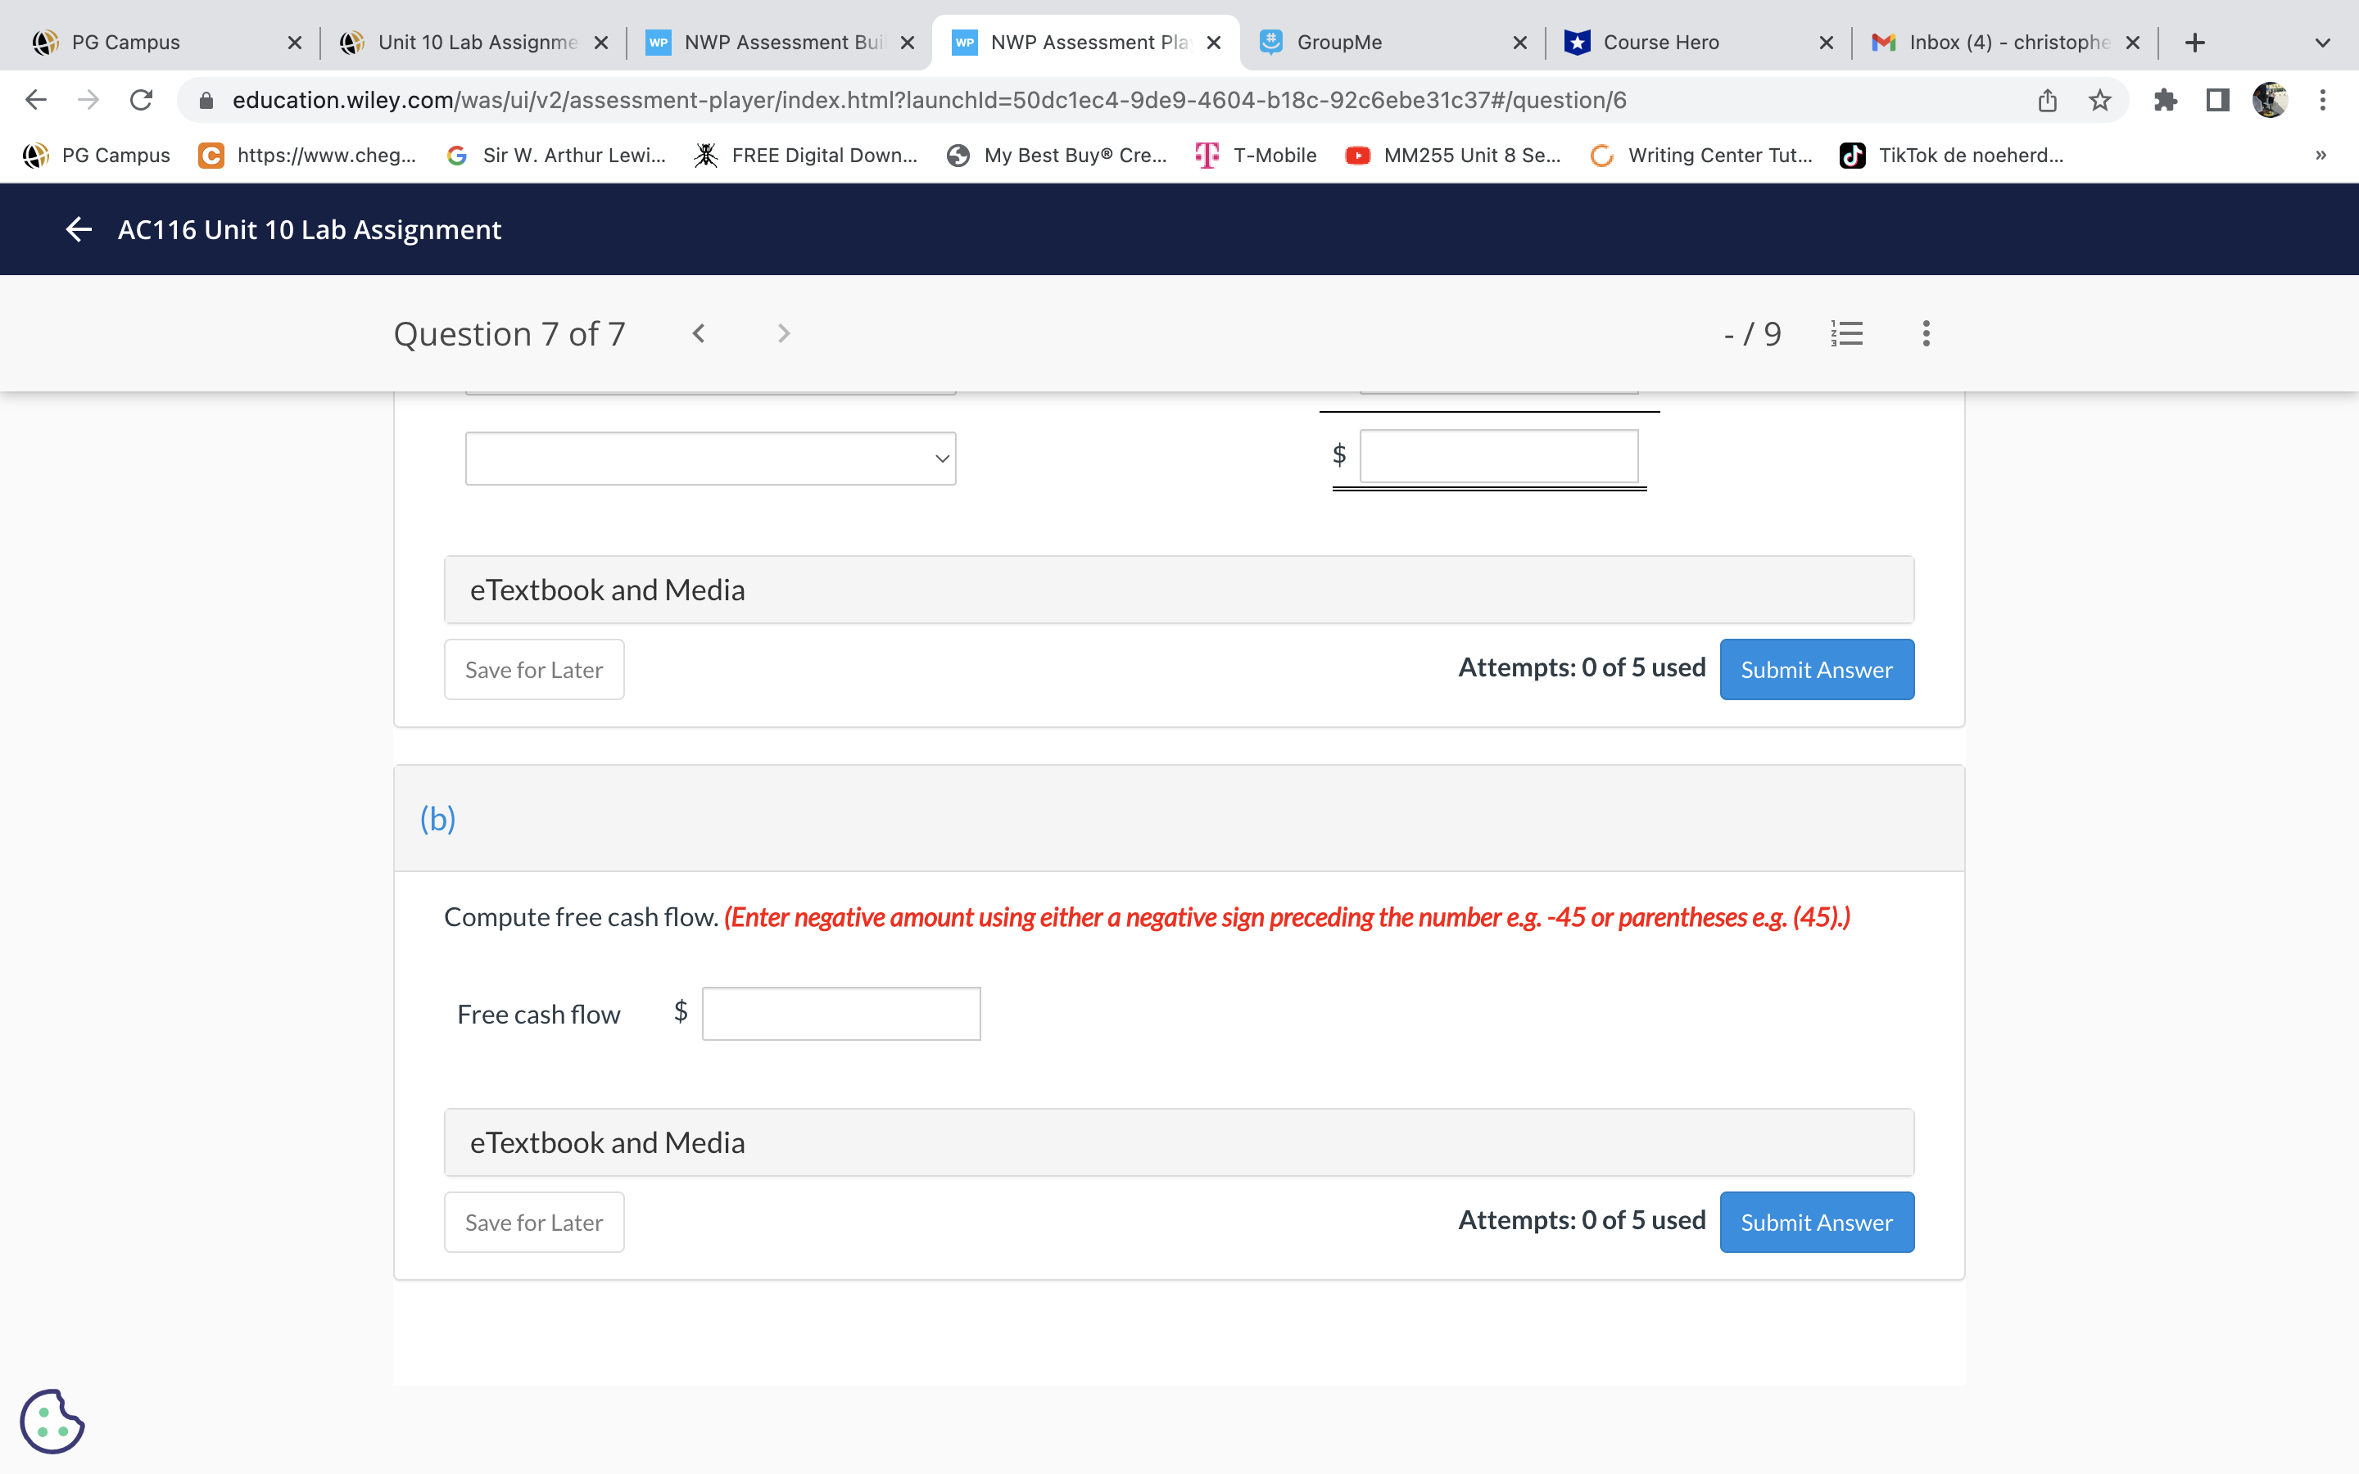
Task: Switch to the GroupMe tab
Action: coord(1338,42)
